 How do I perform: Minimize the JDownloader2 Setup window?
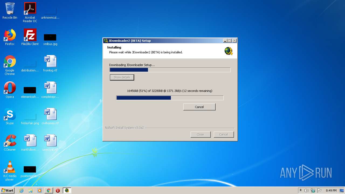coord(225,41)
